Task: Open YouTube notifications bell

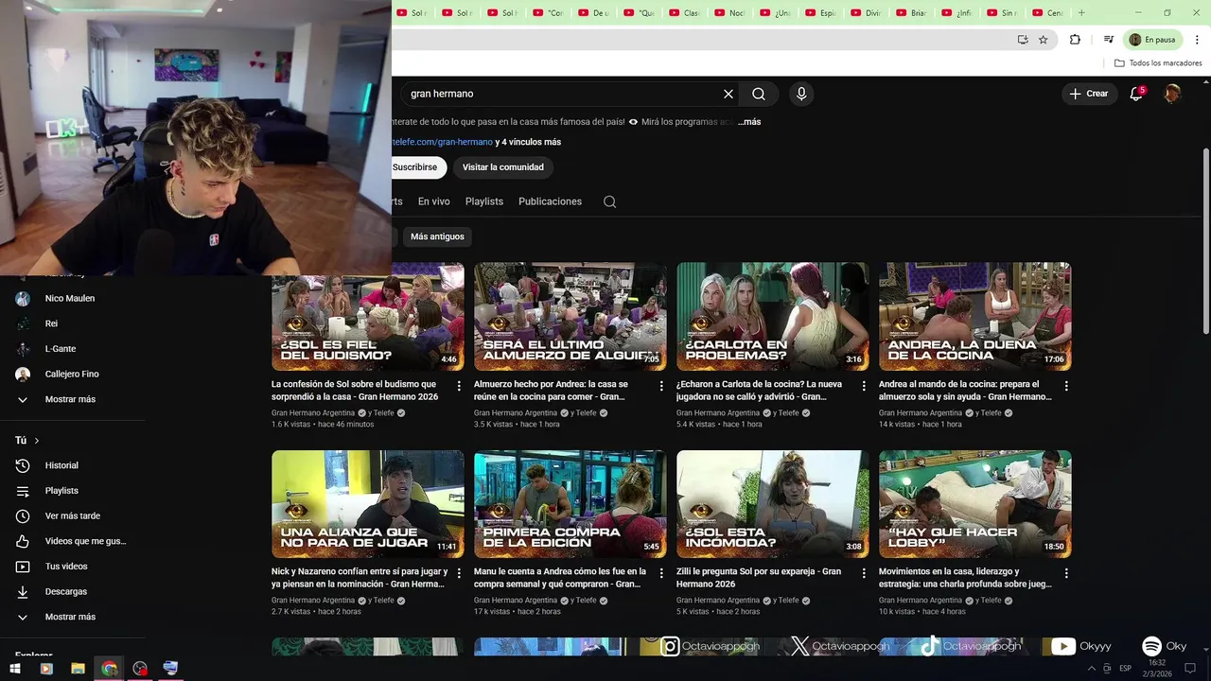Action: (x=1136, y=94)
